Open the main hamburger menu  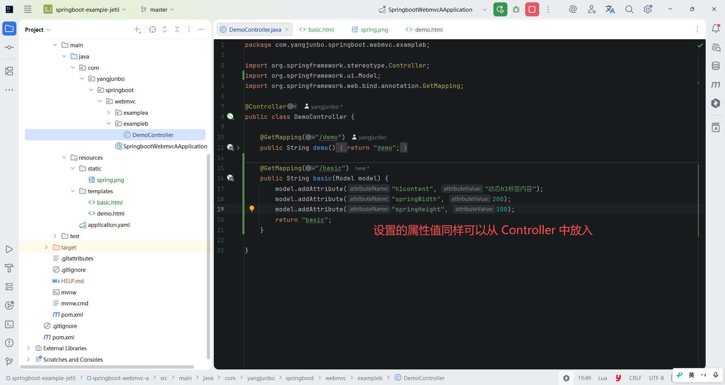click(28, 9)
